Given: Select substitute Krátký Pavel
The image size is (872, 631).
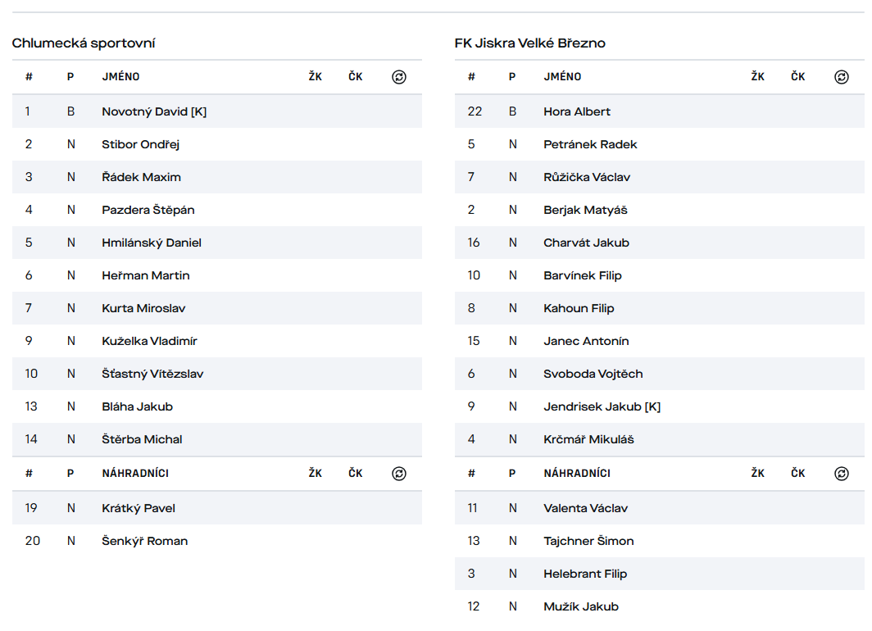Looking at the screenshot, I should tap(138, 508).
